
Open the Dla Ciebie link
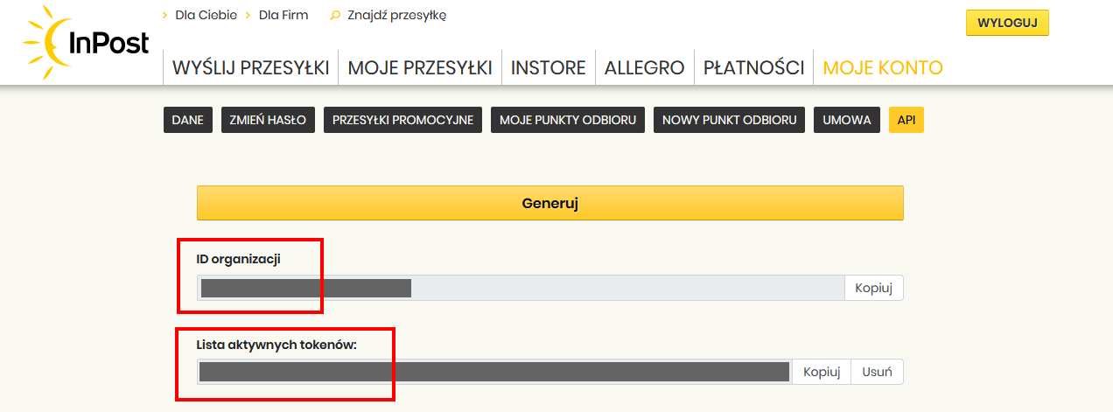[x=206, y=15]
